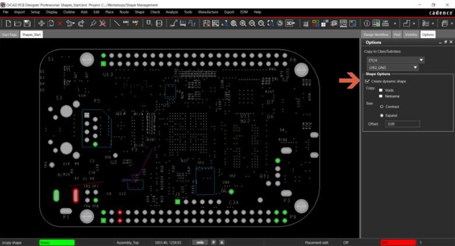This screenshot has height=246, width=455.
Task: Select the Edit Text ABC pencil tool
Action: tap(135, 23)
